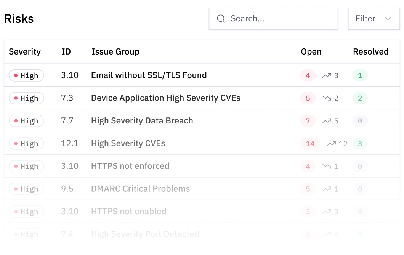The width and height of the screenshot is (404, 255).
Task: Click the search magnifier icon
Action: pyautogui.click(x=221, y=19)
